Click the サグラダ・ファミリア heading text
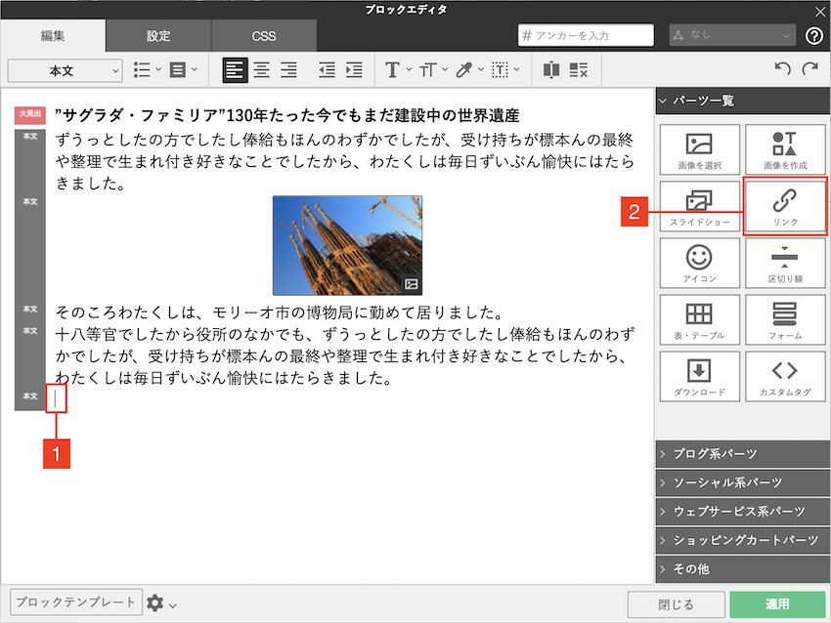The height and width of the screenshot is (623, 831). (x=287, y=115)
